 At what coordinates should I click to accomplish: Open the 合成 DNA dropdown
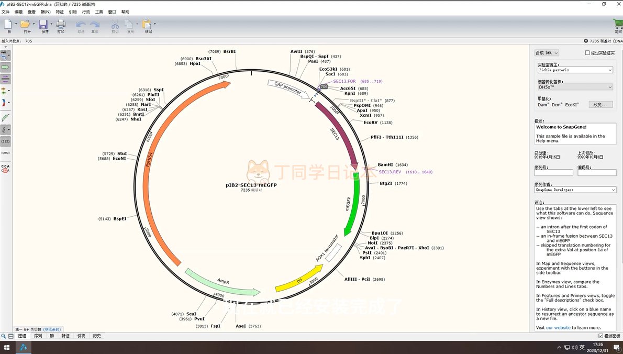(547, 53)
